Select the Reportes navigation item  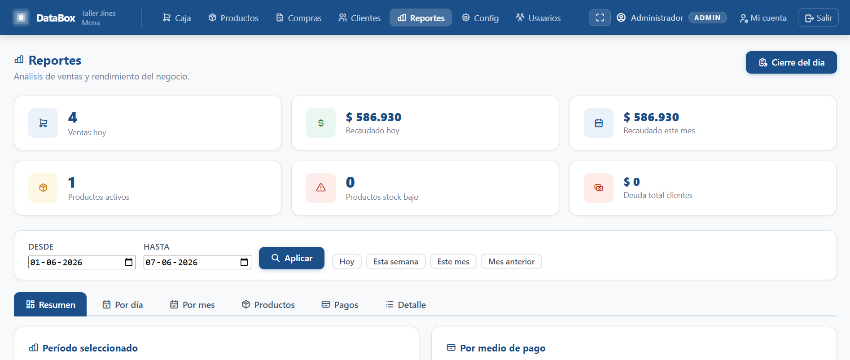(x=421, y=18)
